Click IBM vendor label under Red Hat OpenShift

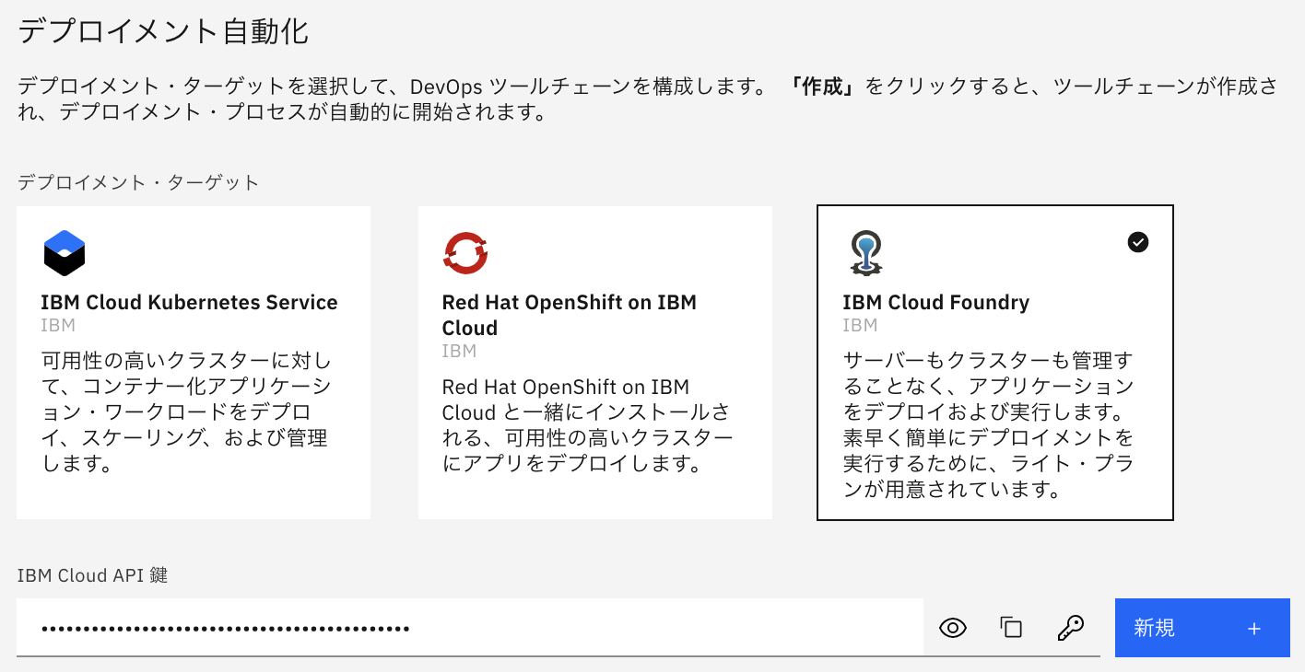(459, 351)
